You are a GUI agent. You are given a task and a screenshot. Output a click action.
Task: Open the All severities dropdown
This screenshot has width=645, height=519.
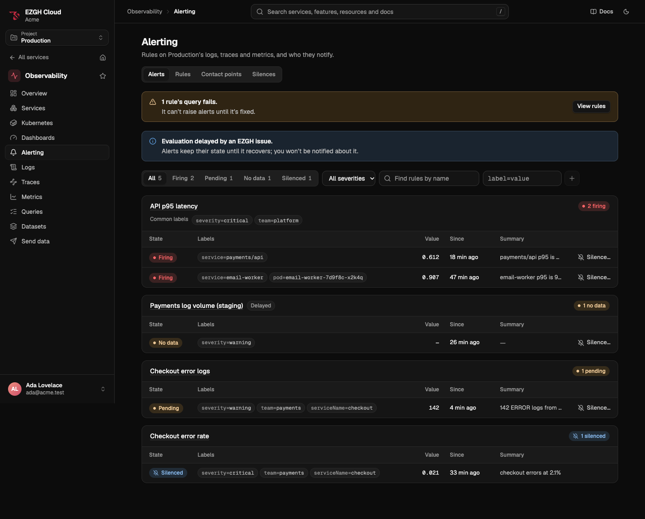coord(349,178)
